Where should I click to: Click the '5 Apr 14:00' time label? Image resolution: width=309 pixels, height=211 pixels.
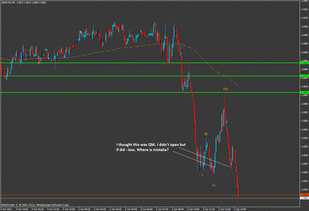[240, 209]
